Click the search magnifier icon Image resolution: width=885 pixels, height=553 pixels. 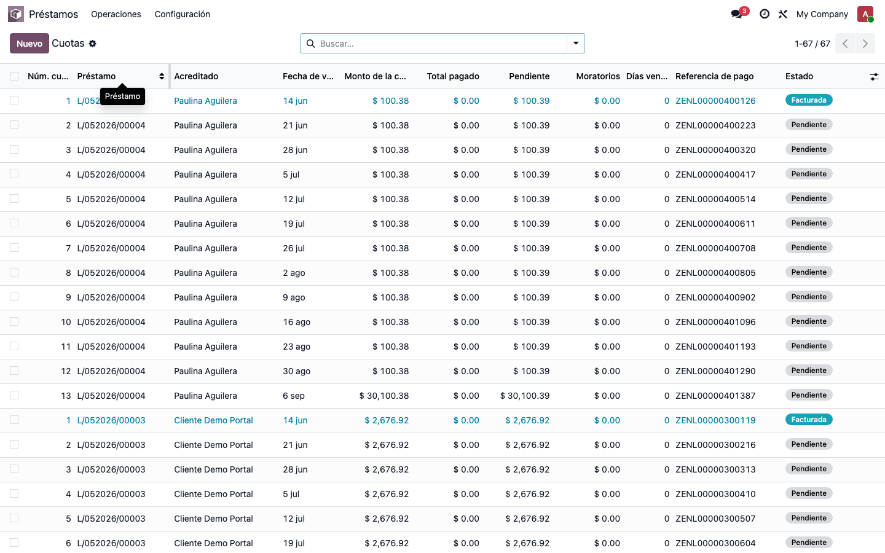(310, 44)
